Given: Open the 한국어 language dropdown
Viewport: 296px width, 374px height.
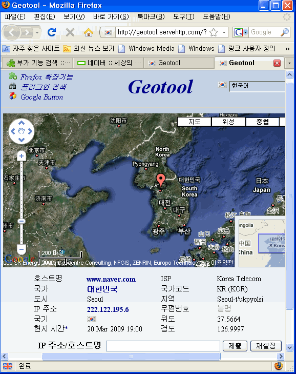Looking at the screenshot, I should coord(257,86).
